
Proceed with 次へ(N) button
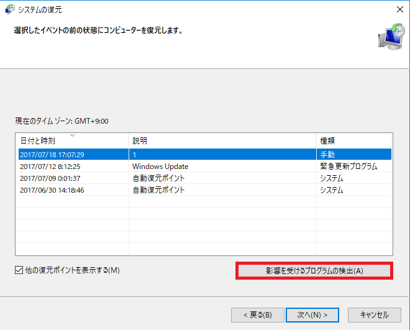click(312, 315)
